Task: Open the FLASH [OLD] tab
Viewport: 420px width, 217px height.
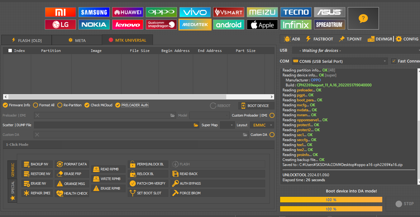Action: pyautogui.click(x=26, y=40)
